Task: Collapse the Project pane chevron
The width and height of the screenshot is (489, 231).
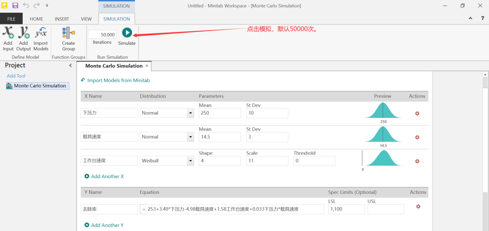Action: coord(71,66)
